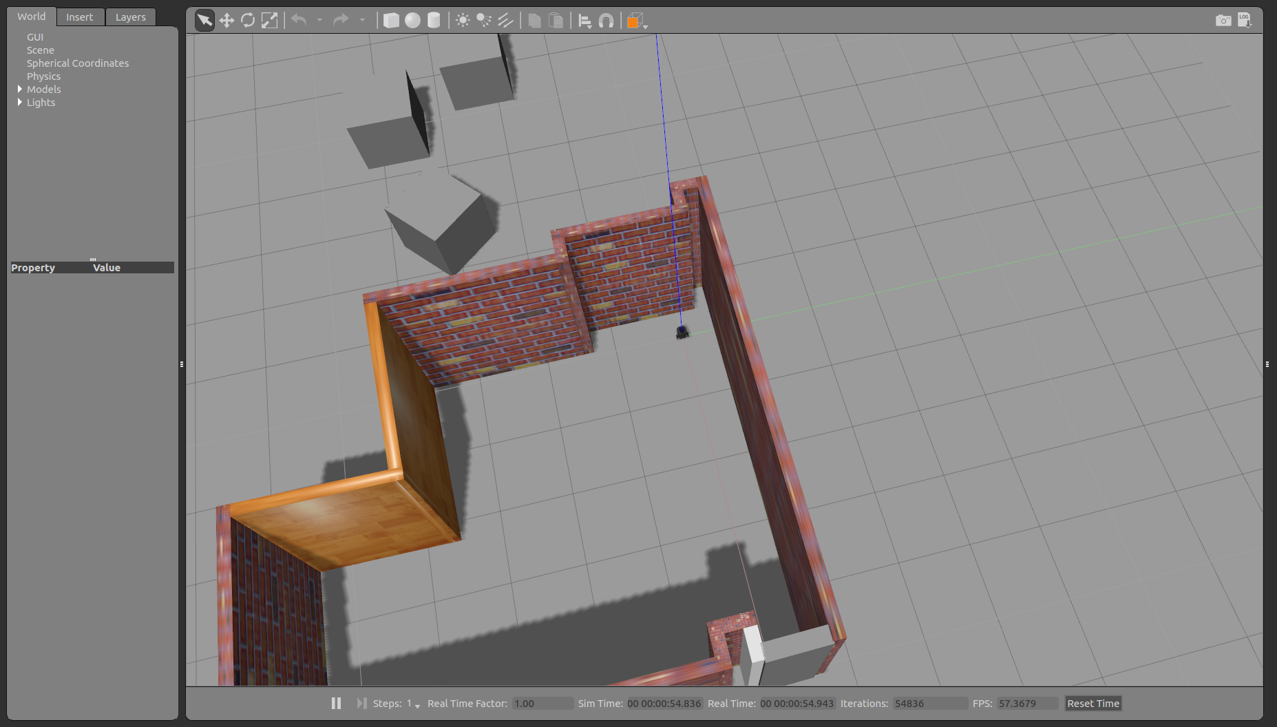Click the Real Time Factor field

[542, 704]
